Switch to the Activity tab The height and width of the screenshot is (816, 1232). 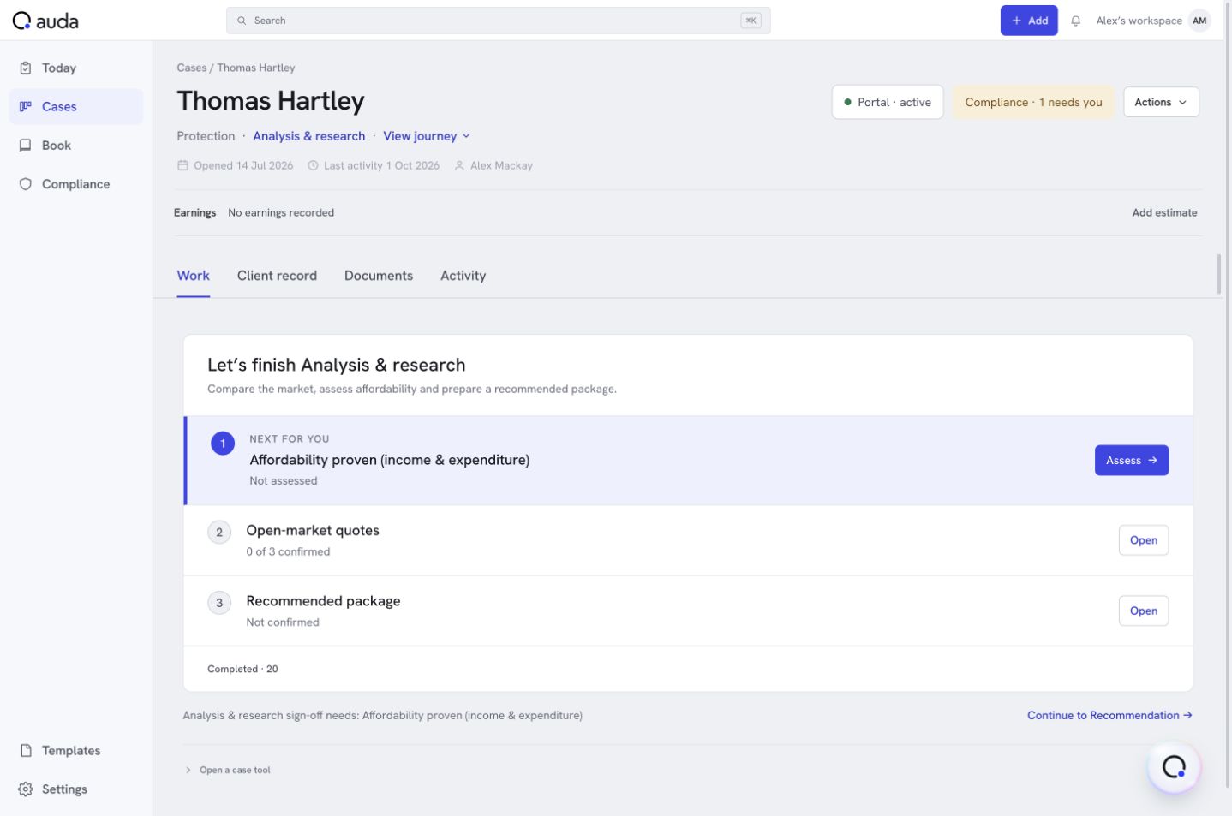click(x=463, y=276)
